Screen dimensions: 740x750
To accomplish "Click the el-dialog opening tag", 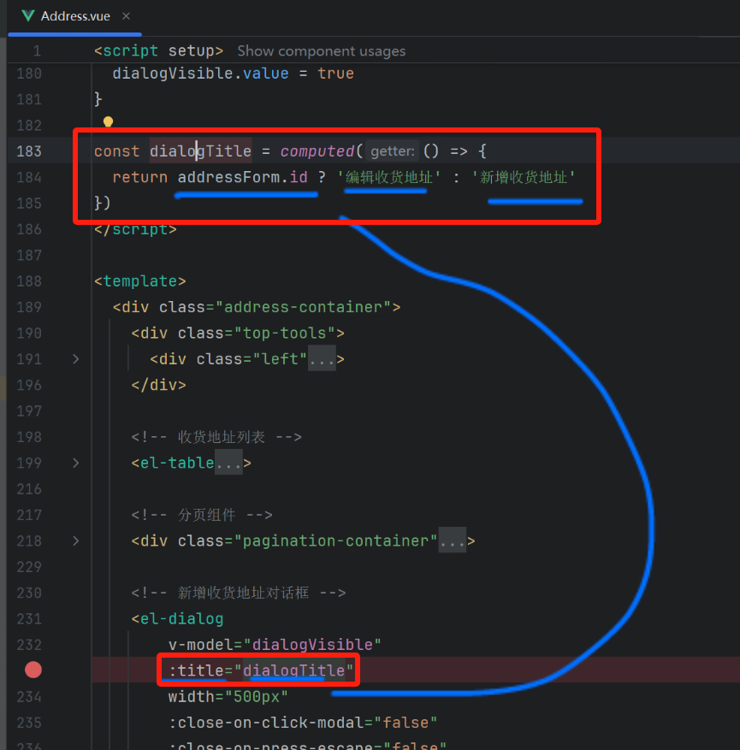I will coord(177,619).
